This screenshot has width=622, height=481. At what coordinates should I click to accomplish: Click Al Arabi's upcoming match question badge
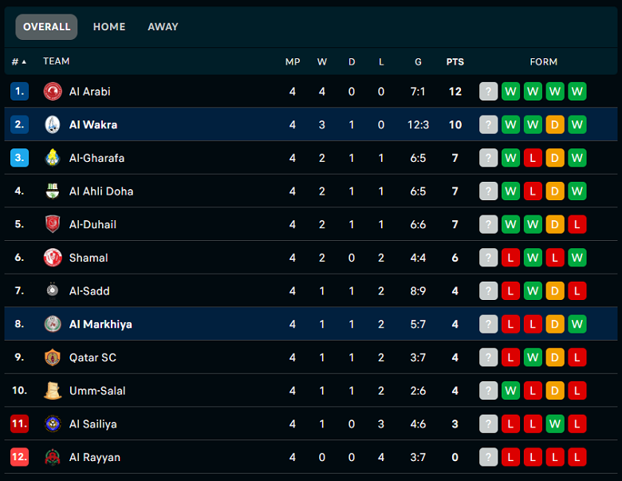[488, 91]
